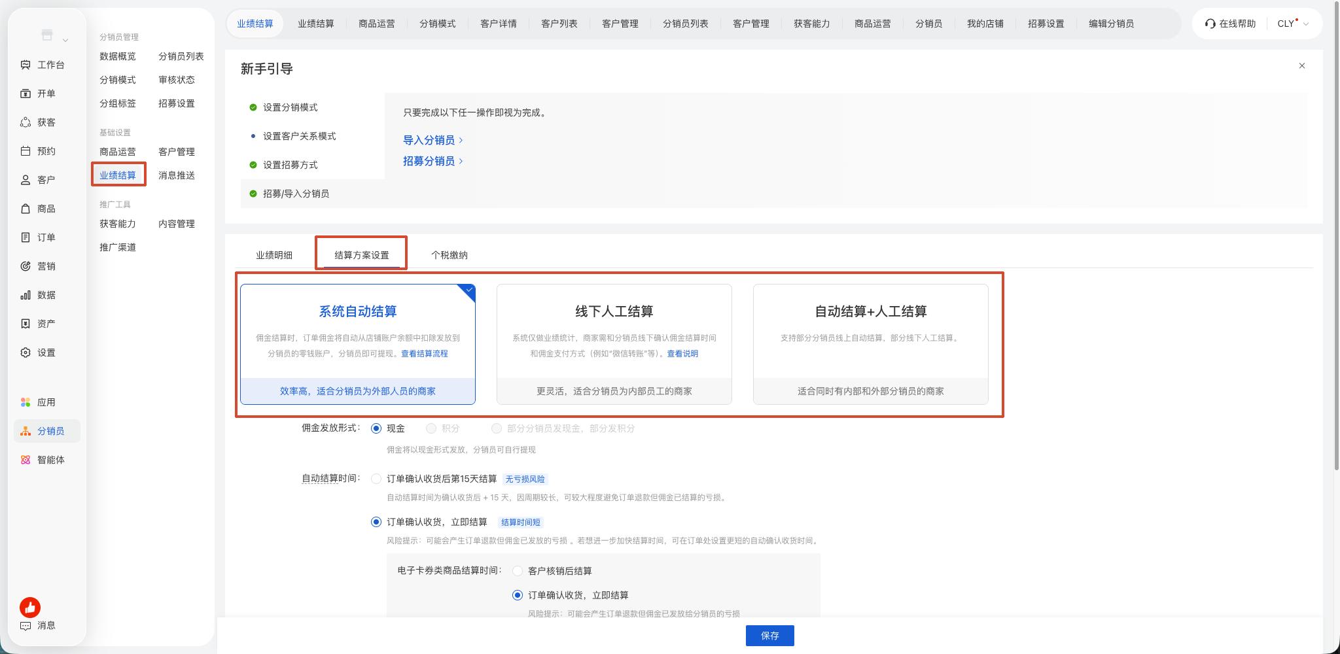The width and height of the screenshot is (1340, 654).
Task: Select 订单确认收货后第15天结算 radio
Action: 376,479
